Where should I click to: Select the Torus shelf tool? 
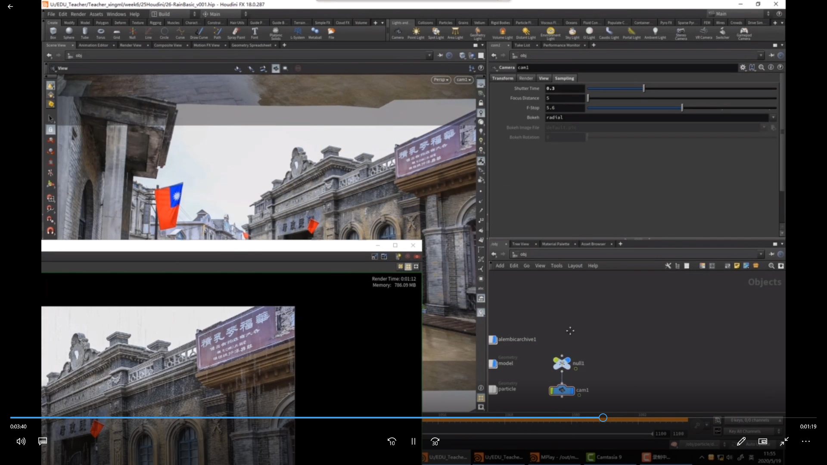[101, 33]
